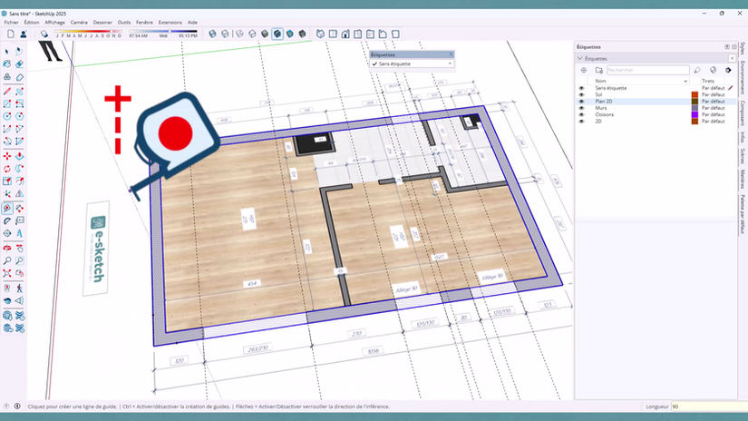Hide the Cloisons tag

pyautogui.click(x=581, y=115)
